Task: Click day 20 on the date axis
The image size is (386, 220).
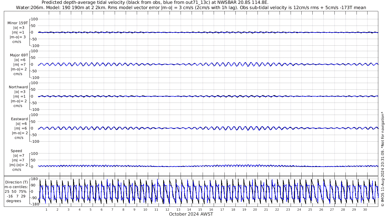Action: [255, 210]
